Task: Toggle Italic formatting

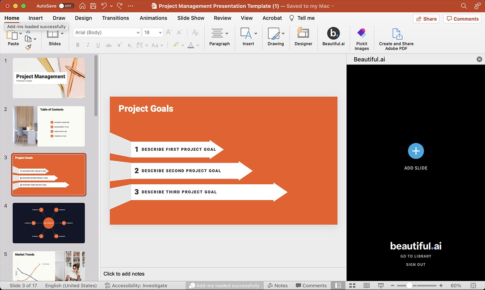Action: (88, 45)
